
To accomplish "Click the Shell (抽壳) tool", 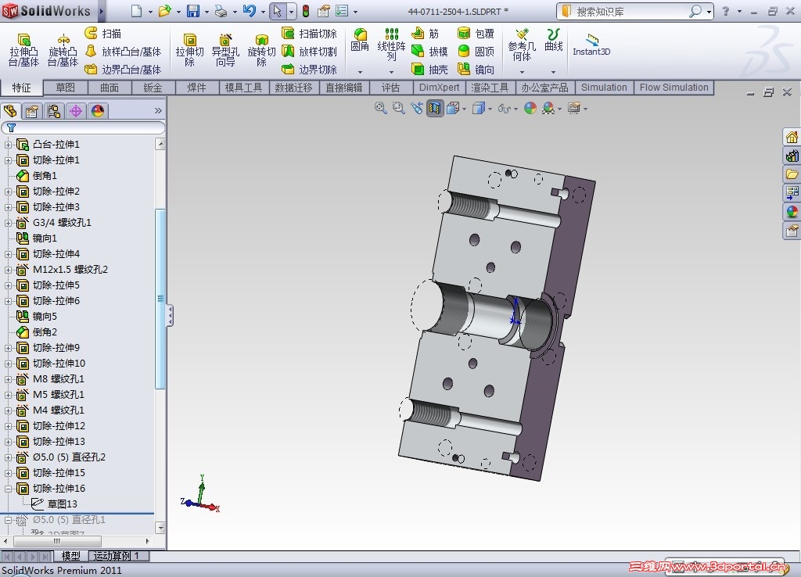I will click(429, 70).
